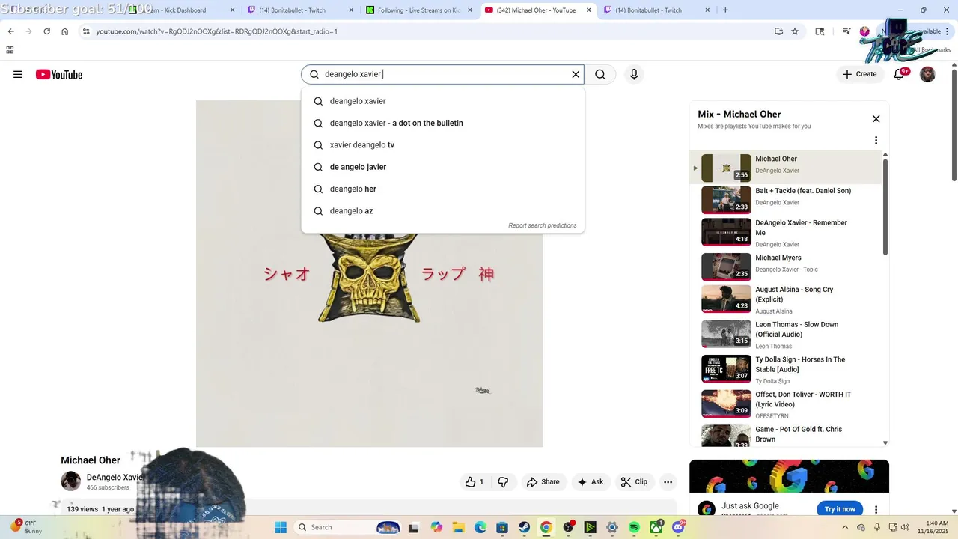Clear the search box with the X

click(576, 74)
